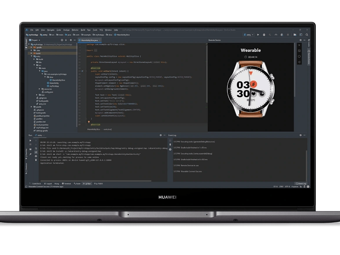Collapse the src folder node
Image resolution: width=340 pixels, height=255 pixels.
[x=34, y=65]
